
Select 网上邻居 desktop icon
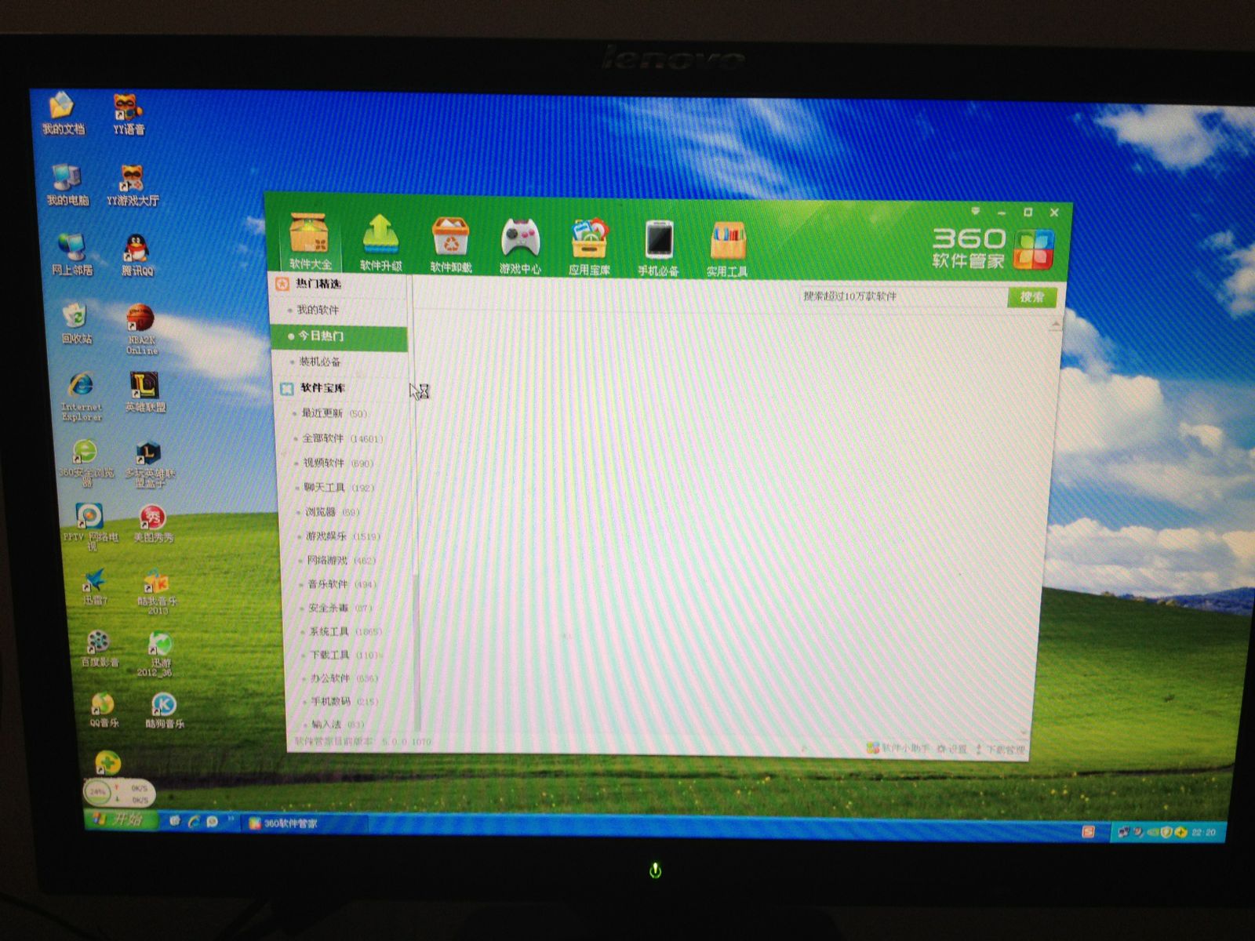click(72, 255)
